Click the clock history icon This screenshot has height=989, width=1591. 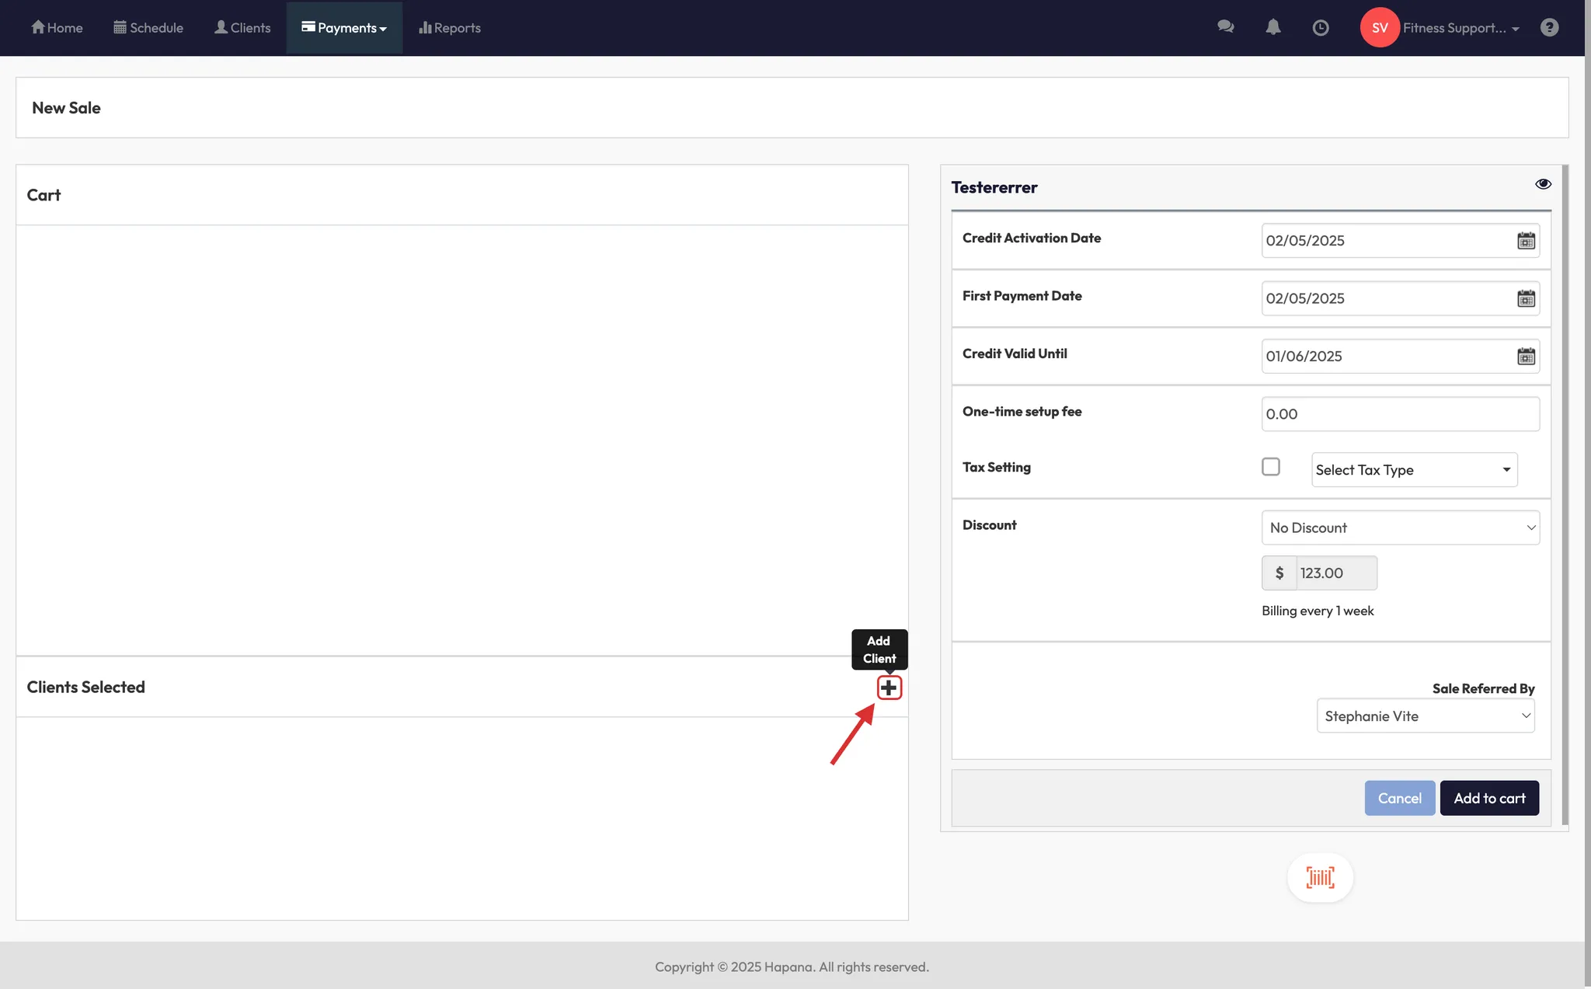tap(1320, 28)
